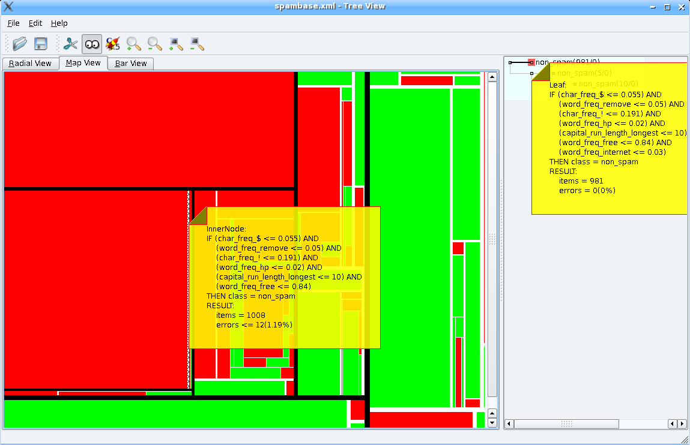690x445 pixels.
Task: Select the wide green rectangle along the map's bottom
Action: 175,413
